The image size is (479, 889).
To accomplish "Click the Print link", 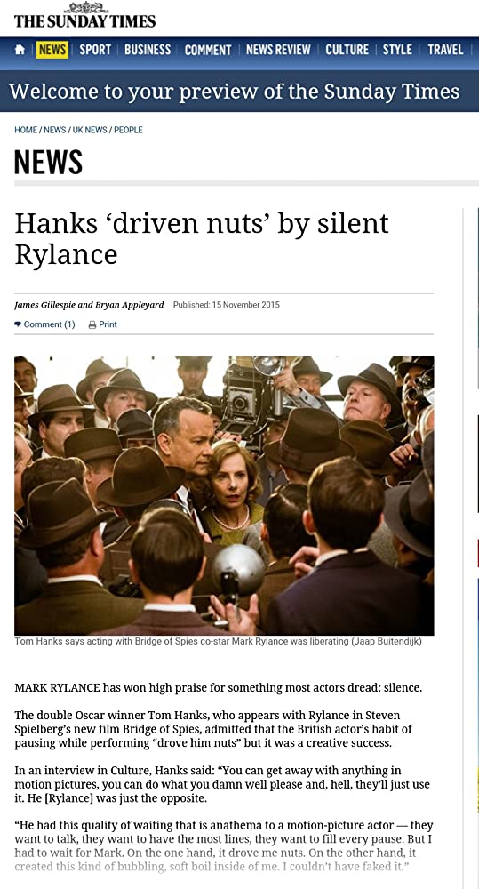I will click(x=108, y=324).
